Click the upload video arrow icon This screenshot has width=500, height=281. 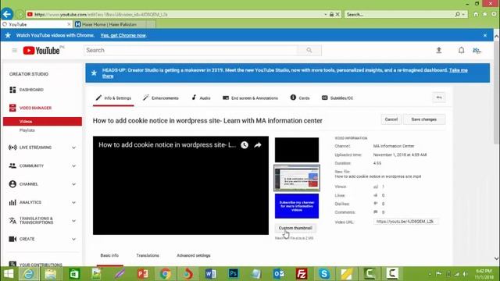click(x=439, y=50)
